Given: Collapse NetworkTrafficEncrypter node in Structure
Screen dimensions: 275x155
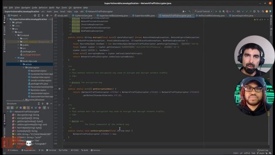Looking at the screenshot, I should [8, 112].
